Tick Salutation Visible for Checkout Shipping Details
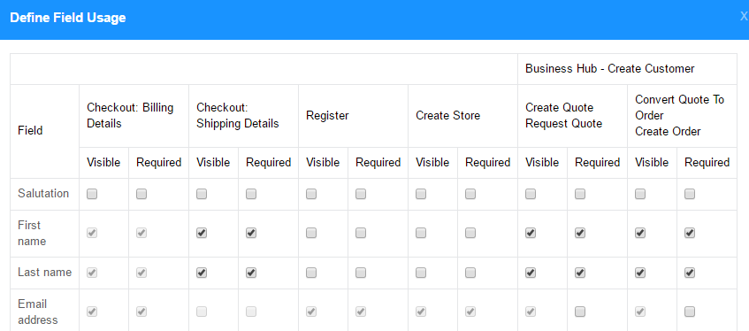 coord(202,194)
